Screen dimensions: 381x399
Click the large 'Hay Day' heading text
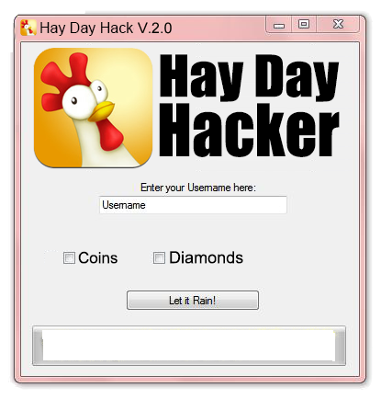click(x=249, y=78)
